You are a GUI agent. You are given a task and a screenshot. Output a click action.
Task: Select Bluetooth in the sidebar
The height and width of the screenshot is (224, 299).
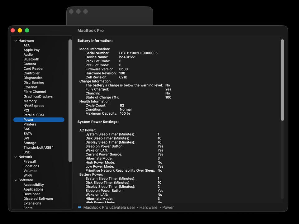[x=31, y=59]
